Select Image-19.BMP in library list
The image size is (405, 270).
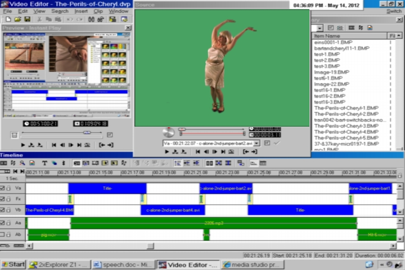pos(332,72)
